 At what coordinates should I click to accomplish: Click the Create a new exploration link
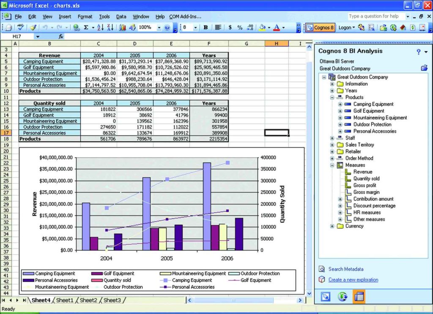[x=353, y=280]
